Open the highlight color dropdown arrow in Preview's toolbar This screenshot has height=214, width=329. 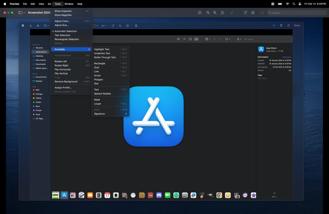[238, 13]
